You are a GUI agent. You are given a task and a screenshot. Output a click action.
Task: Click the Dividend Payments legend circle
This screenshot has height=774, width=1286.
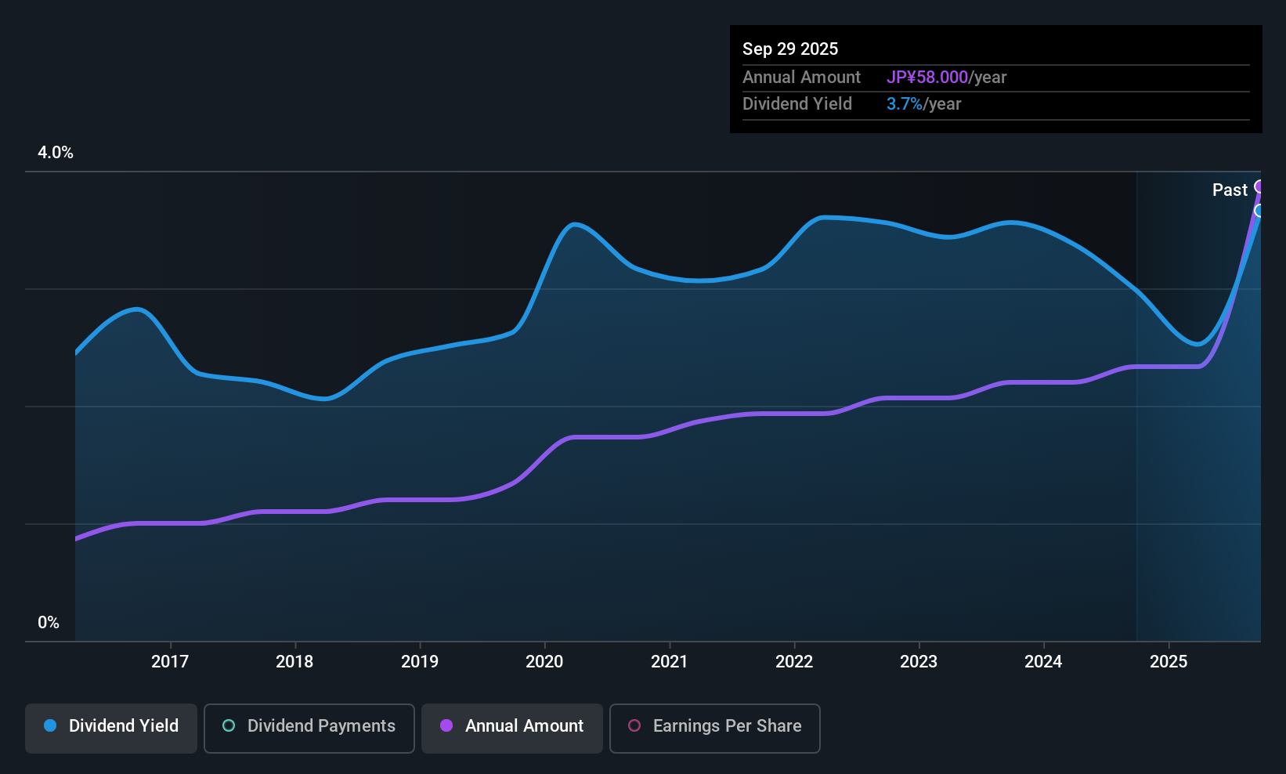(228, 726)
